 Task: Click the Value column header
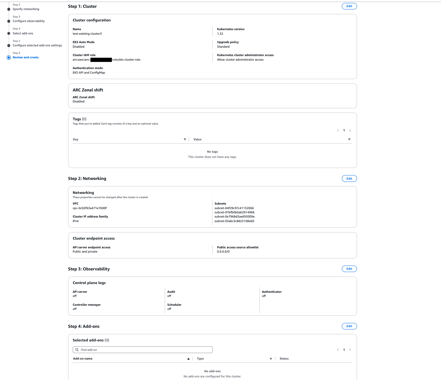pos(197,139)
